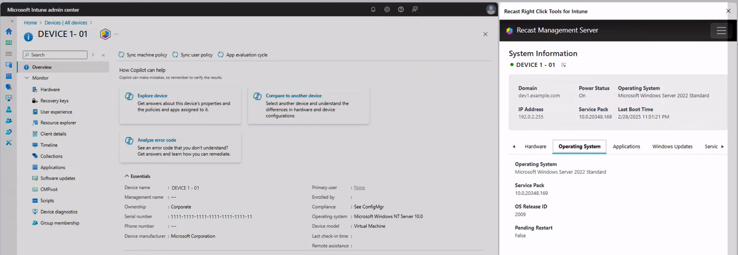Click the Recast hexagon icon beside device title
This screenshot has width=738, height=255.
click(105, 34)
